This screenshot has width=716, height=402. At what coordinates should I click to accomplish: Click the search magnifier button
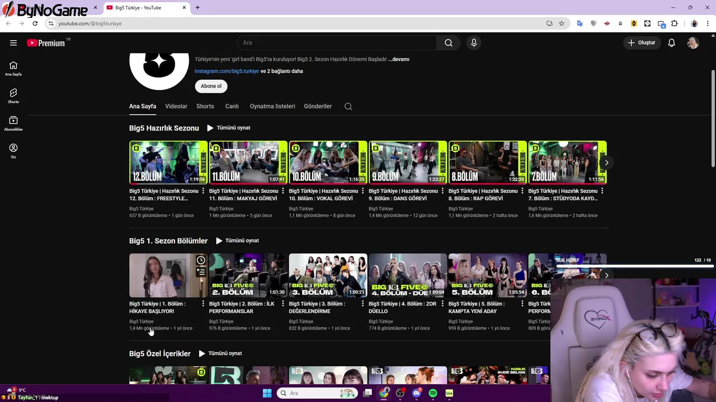pyautogui.click(x=449, y=43)
